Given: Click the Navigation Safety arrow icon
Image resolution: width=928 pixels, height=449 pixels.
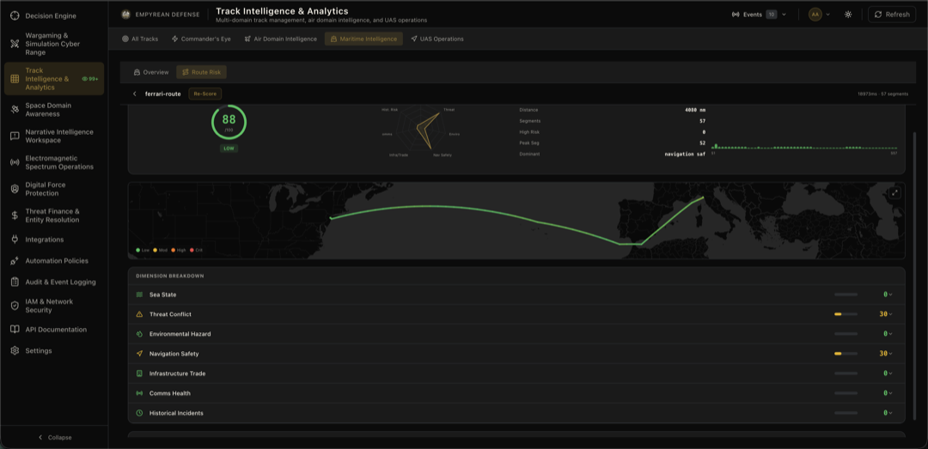Looking at the screenshot, I should coord(140,354).
